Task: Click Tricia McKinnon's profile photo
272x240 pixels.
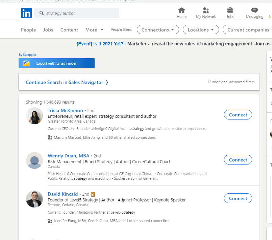Action: click(34, 116)
